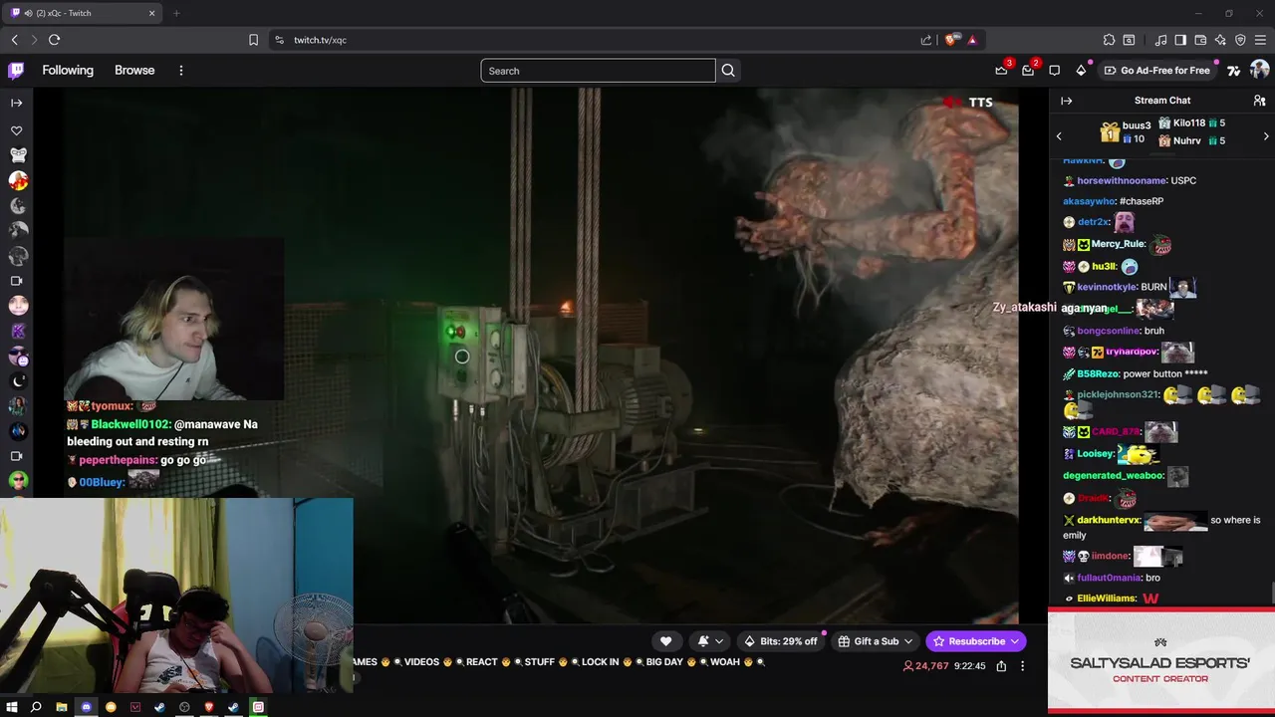Click the share stream icon
Image resolution: width=1275 pixels, height=717 pixels.
coord(1001,666)
